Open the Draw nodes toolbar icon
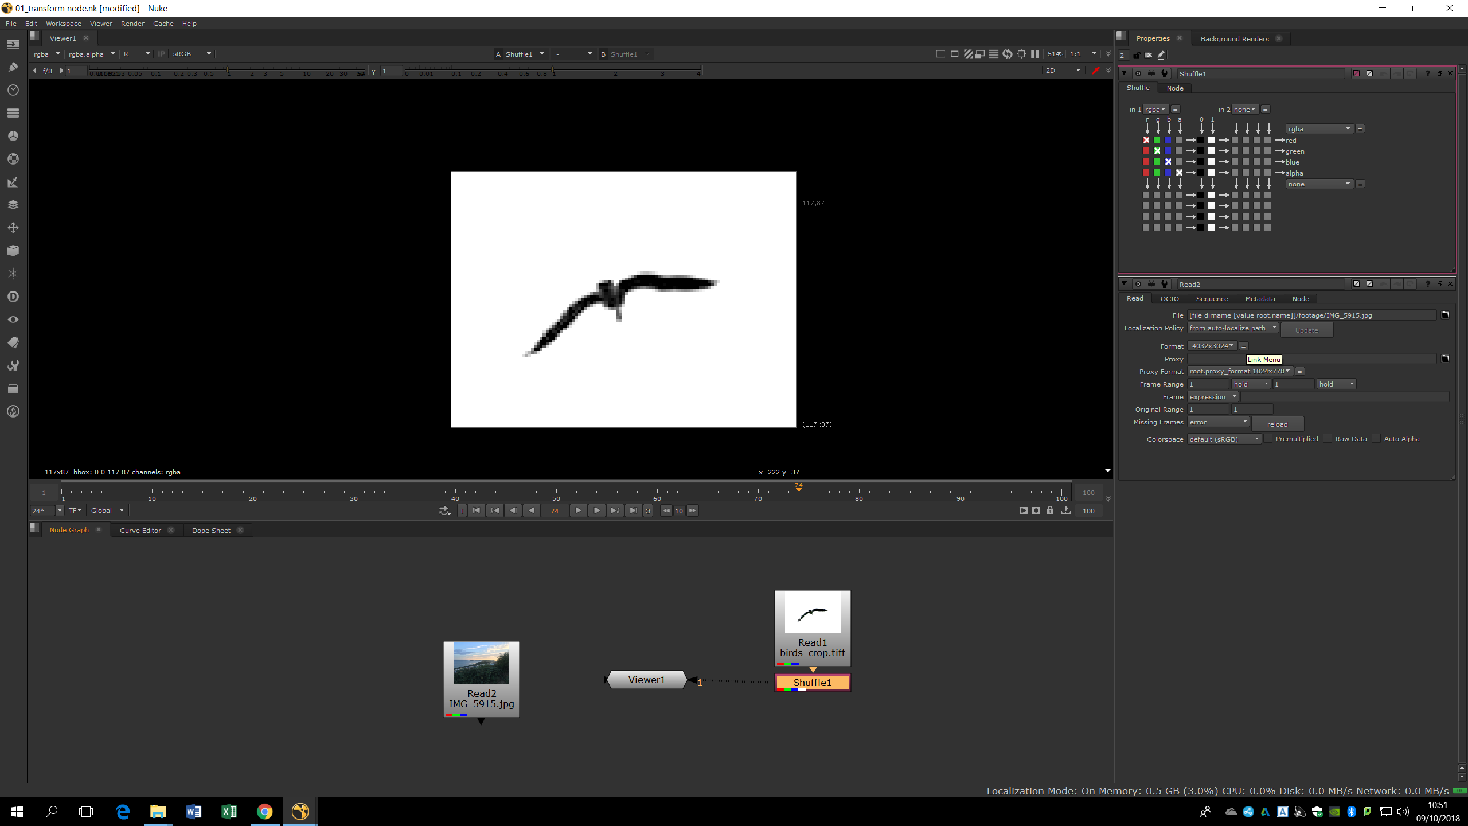This screenshot has height=826, width=1468. tap(13, 67)
